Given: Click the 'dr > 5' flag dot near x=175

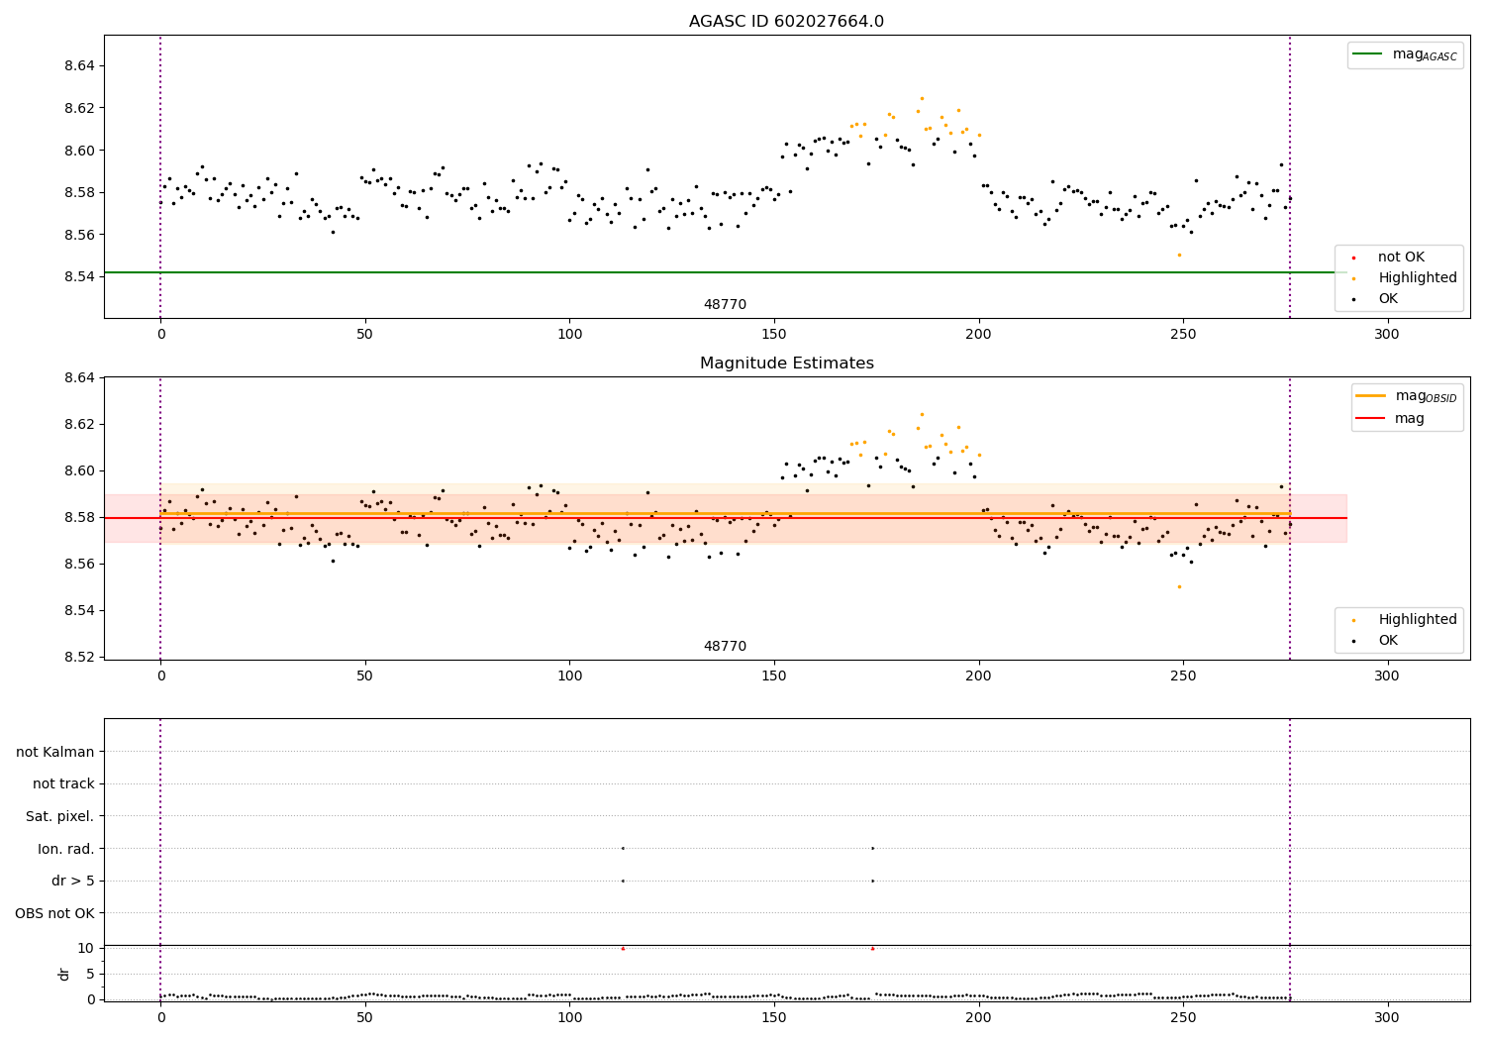Looking at the screenshot, I should [872, 881].
